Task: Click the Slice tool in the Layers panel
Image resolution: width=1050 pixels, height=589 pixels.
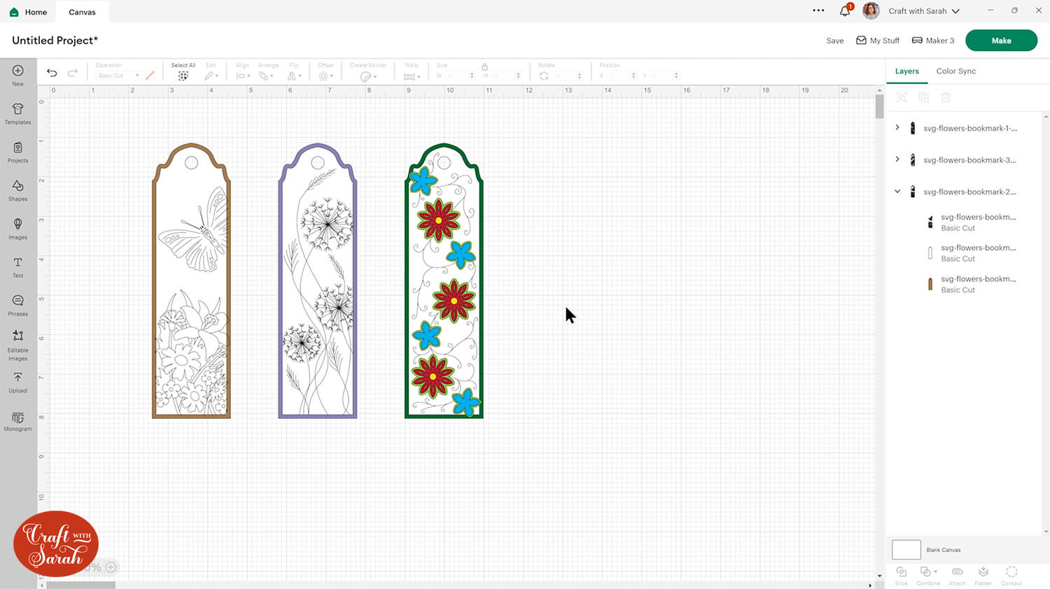Action: 901,572
